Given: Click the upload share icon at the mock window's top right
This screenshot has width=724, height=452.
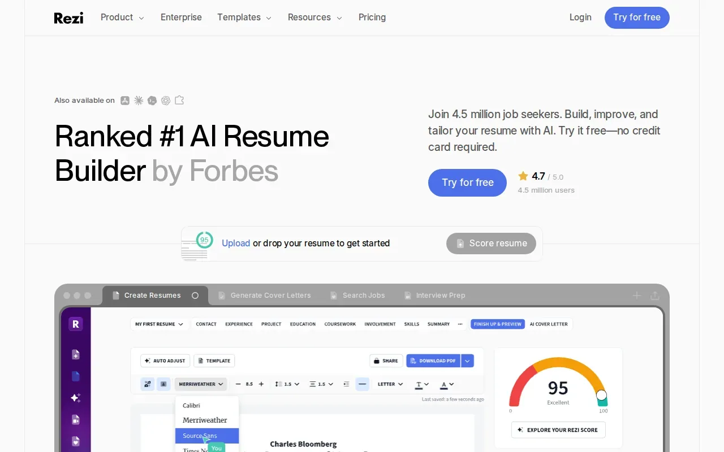Looking at the screenshot, I should [x=655, y=295].
